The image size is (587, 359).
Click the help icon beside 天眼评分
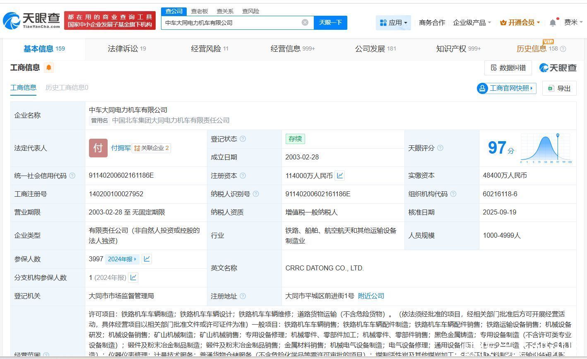click(440, 148)
